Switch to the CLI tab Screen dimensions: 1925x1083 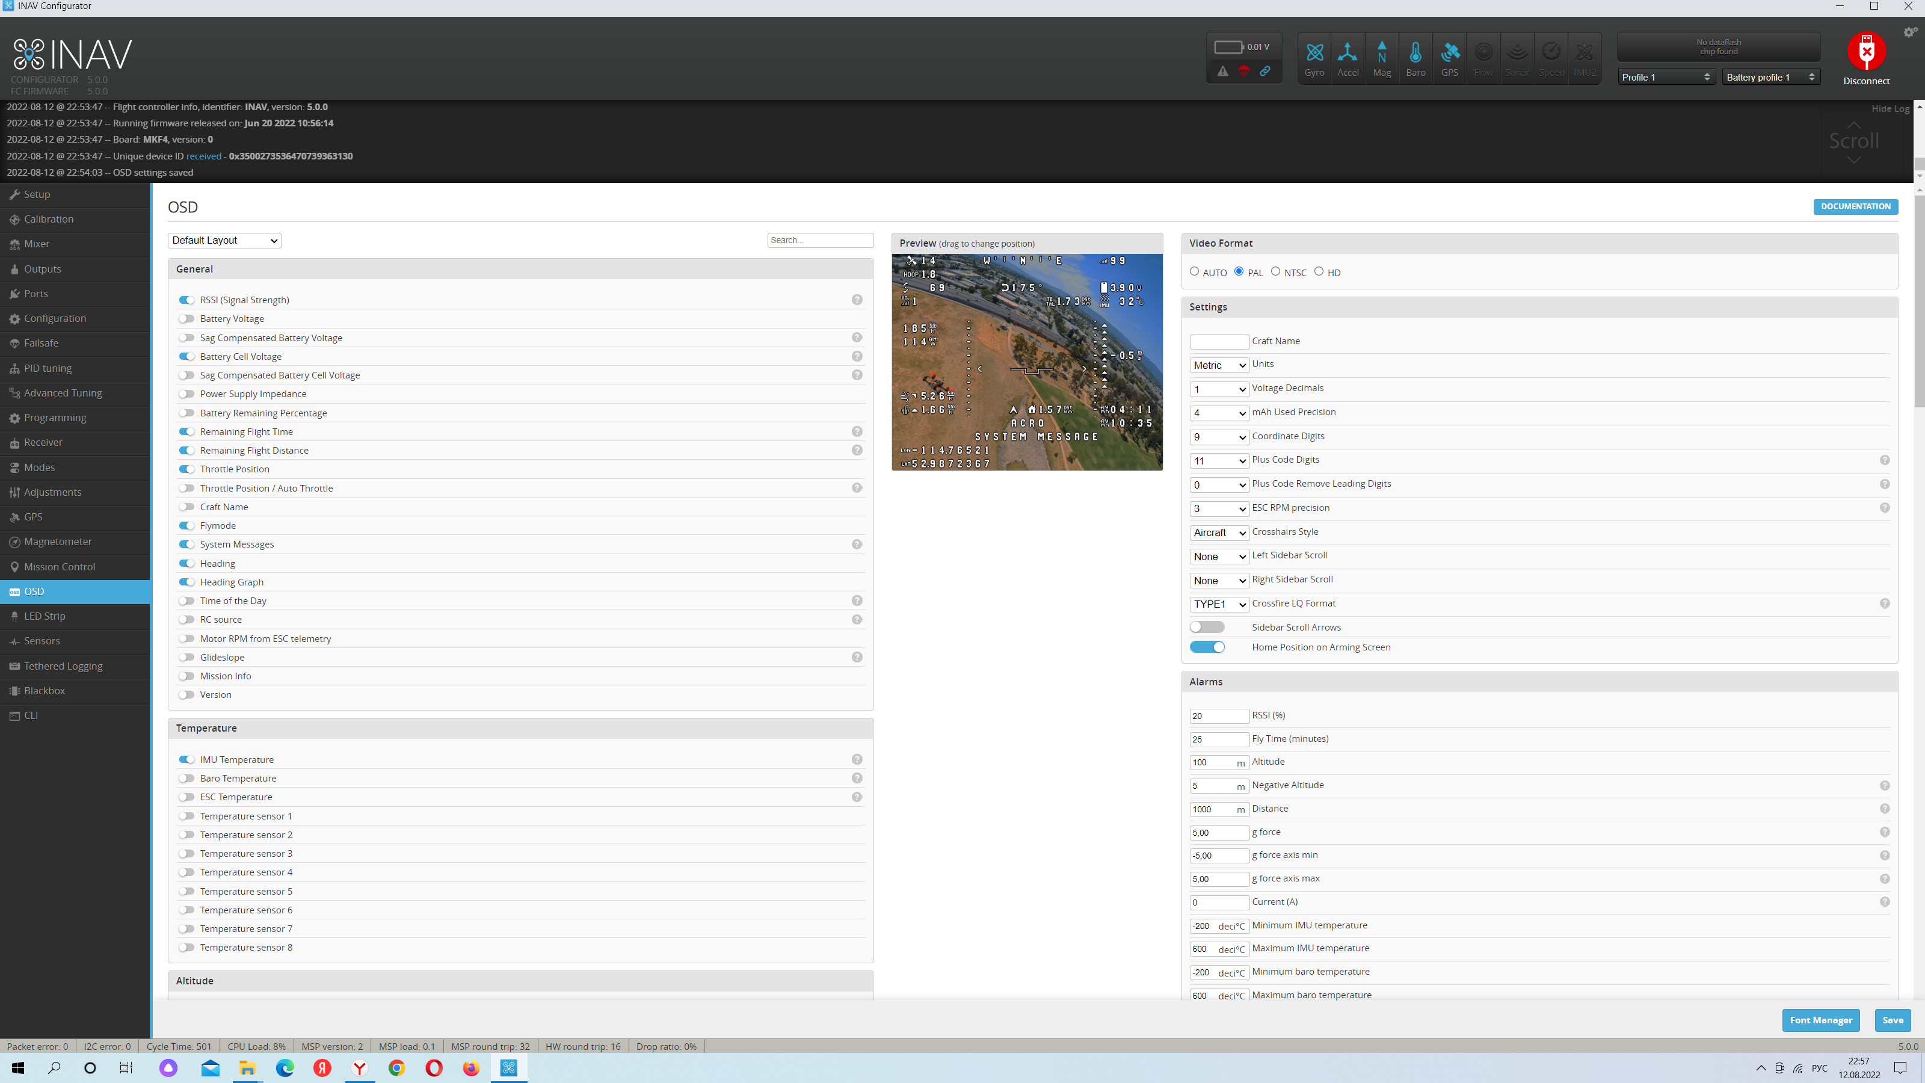pos(31,715)
